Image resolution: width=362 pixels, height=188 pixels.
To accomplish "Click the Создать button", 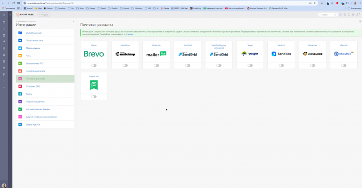I will point(44,15).
